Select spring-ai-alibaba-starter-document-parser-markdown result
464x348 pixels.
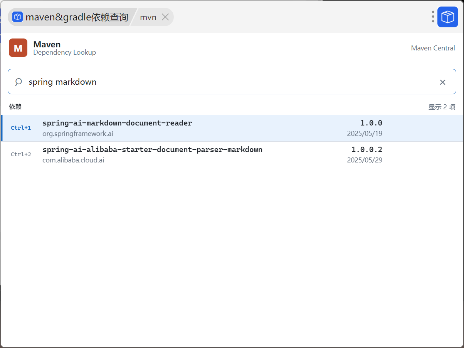point(232,155)
